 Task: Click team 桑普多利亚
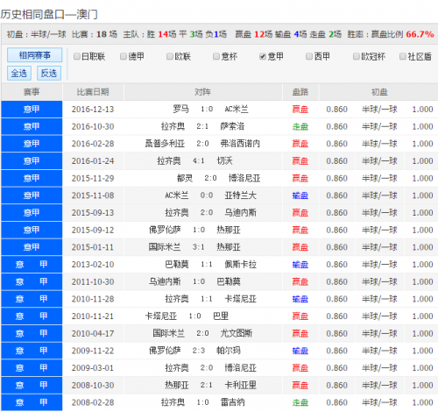(x=165, y=144)
